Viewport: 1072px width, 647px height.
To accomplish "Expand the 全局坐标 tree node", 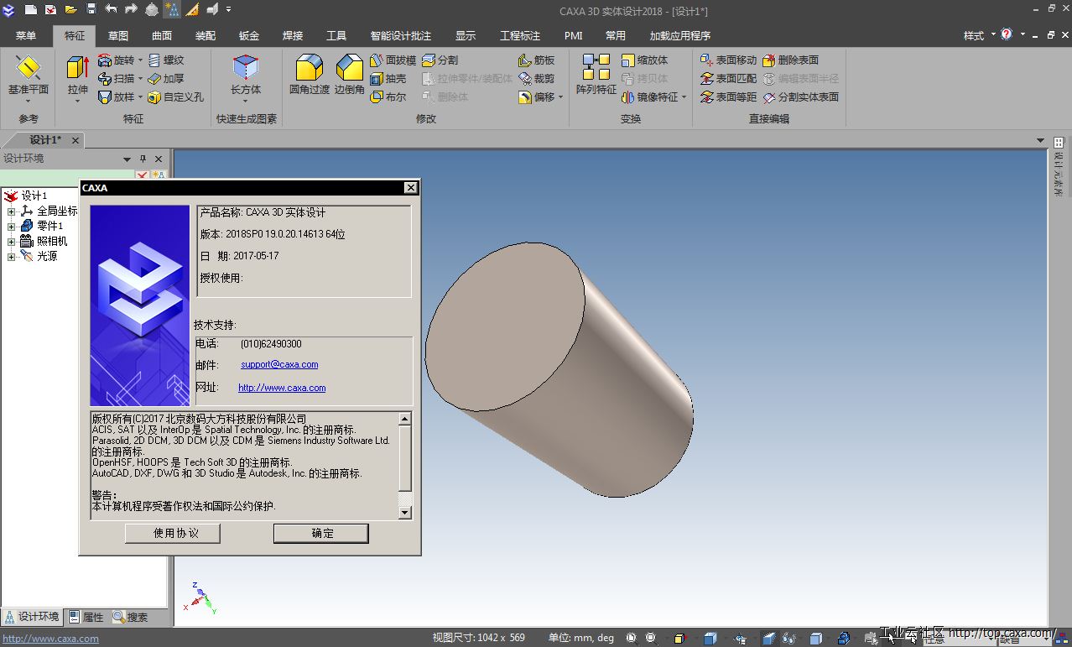I will (x=12, y=211).
